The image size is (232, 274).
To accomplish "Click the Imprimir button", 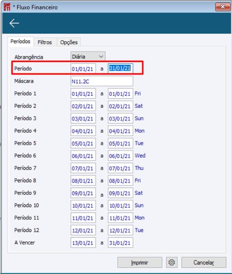I will (x=140, y=262).
